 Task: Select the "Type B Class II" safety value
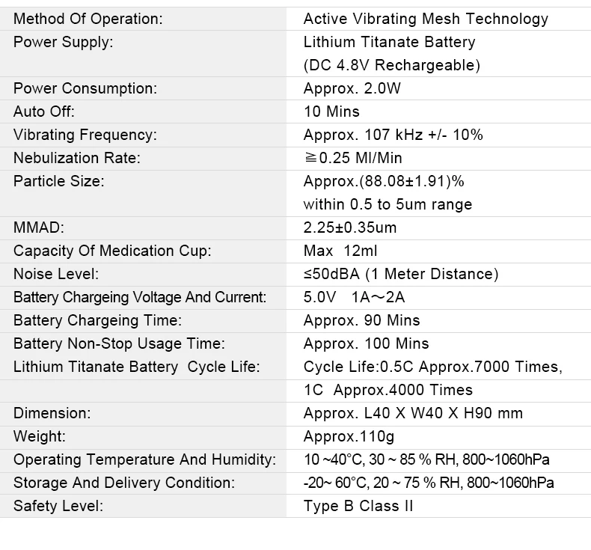click(358, 506)
